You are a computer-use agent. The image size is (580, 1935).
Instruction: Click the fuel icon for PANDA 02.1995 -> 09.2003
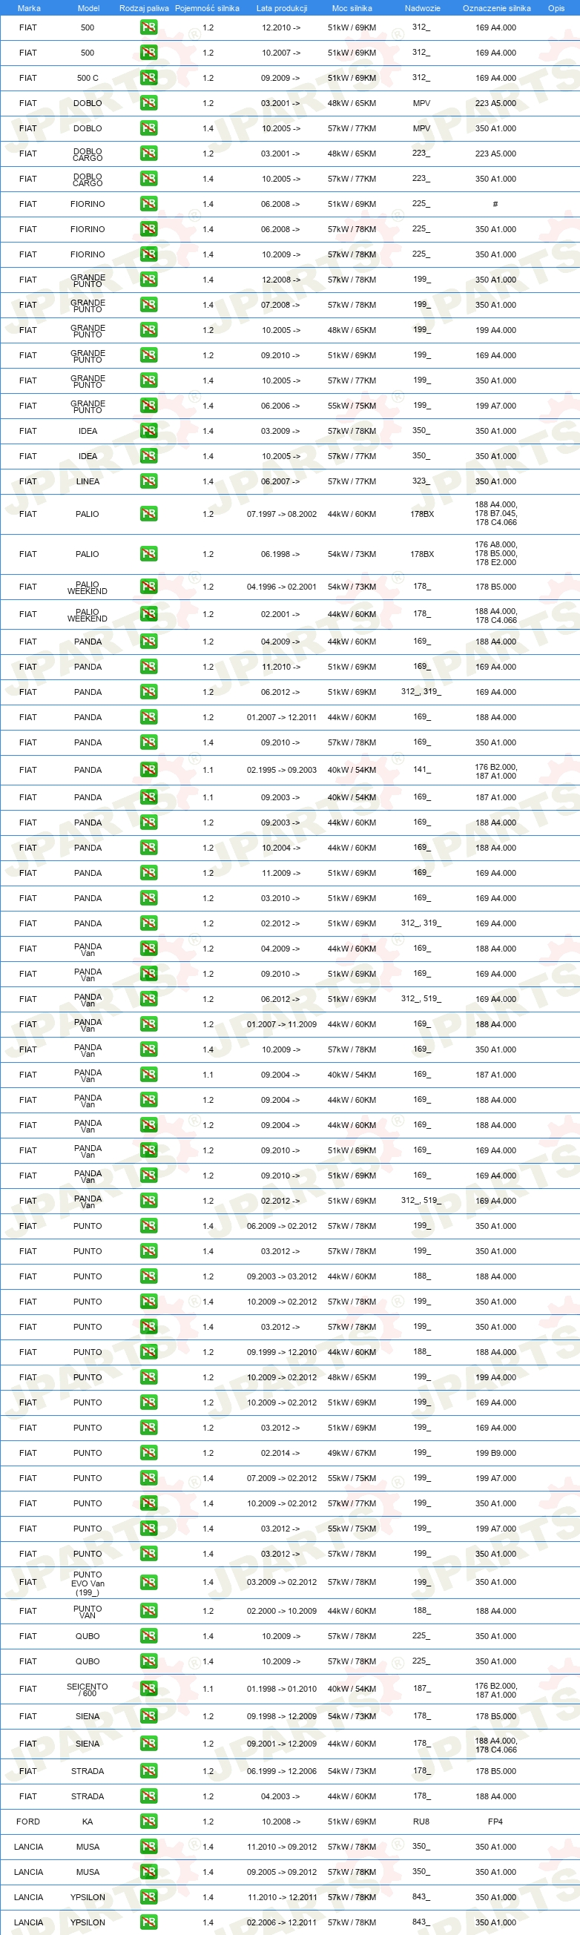click(x=149, y=770)
